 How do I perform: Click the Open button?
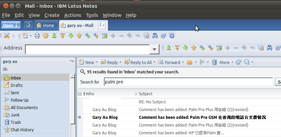click(11, 25)
